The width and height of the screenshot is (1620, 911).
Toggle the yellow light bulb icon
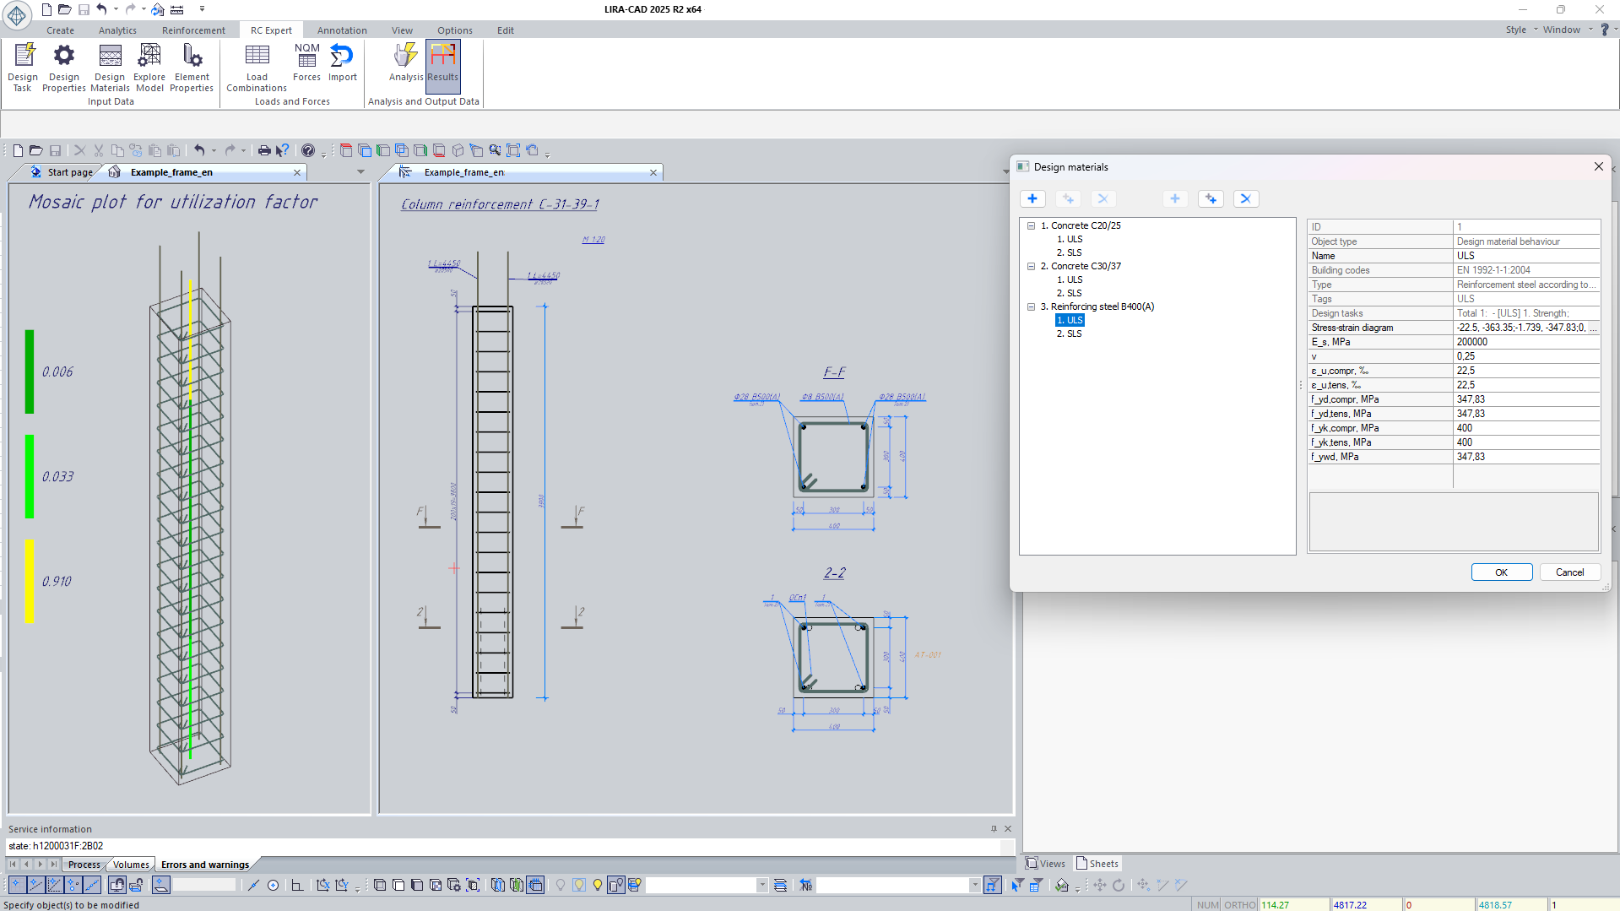click(x=598, y=885)
